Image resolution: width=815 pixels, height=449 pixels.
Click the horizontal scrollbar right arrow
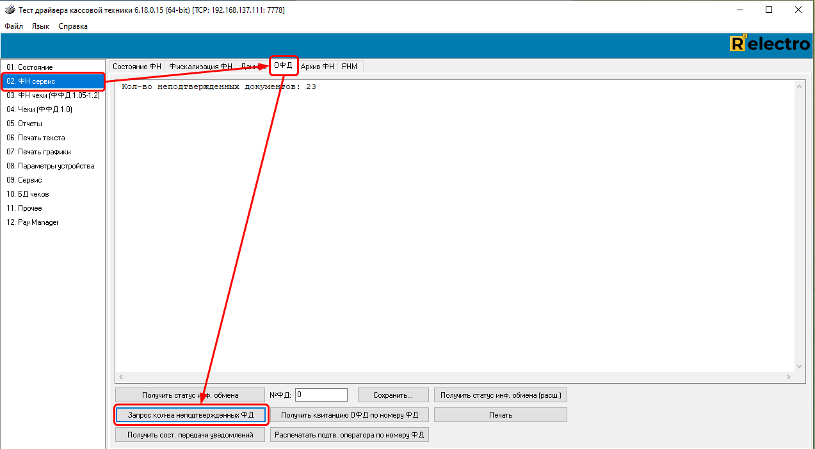point(788,377)
